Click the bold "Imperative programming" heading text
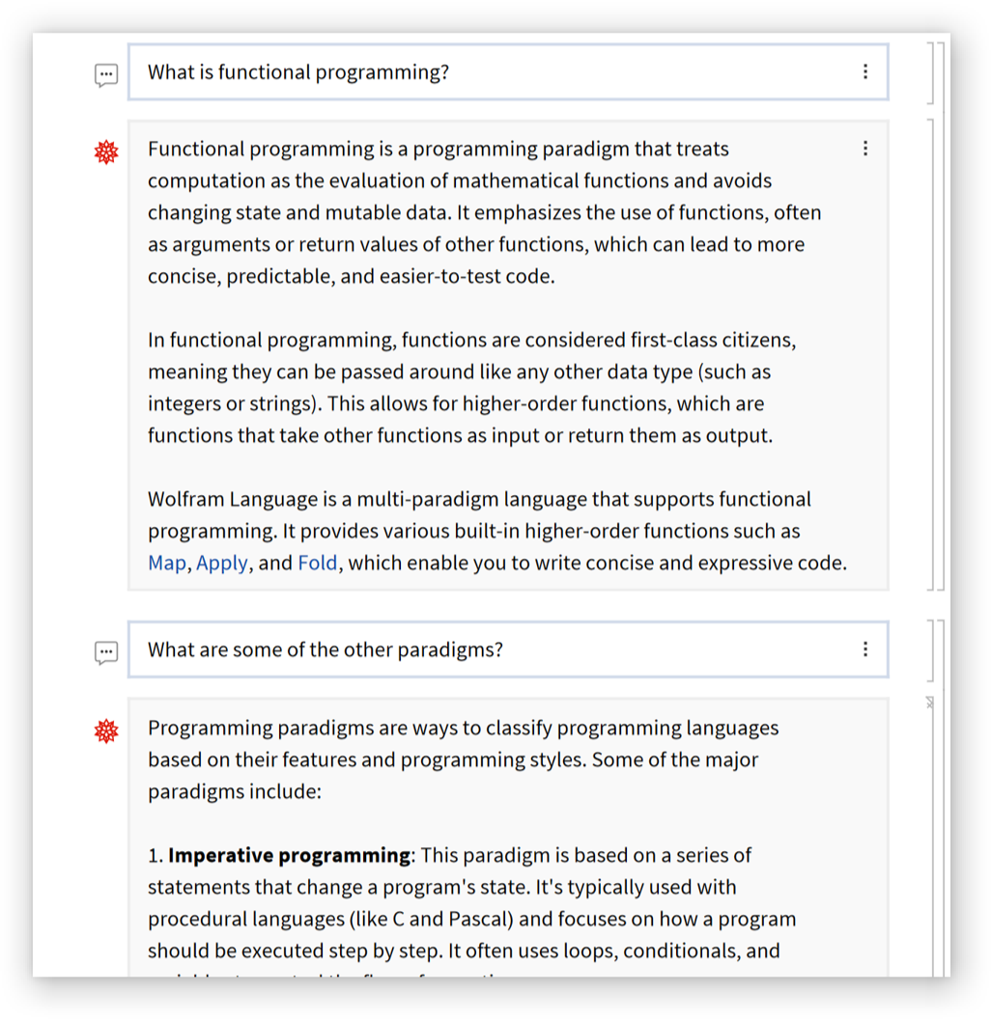Screen dimensions: 991x1021 click(289, 855)
